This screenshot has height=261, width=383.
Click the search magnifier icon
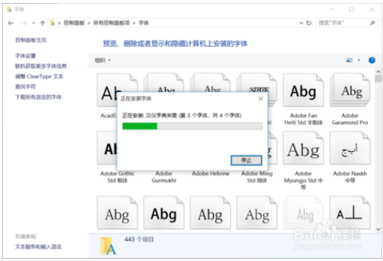(372, 23)
